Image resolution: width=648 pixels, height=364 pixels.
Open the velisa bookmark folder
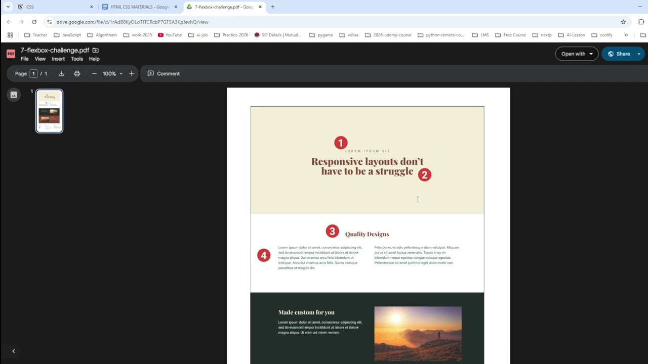(349, 35)
